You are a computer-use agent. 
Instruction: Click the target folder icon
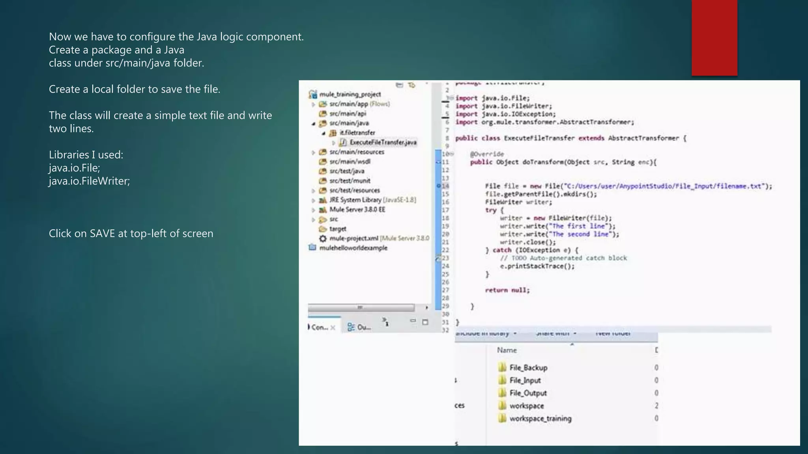tap(323, 229)
